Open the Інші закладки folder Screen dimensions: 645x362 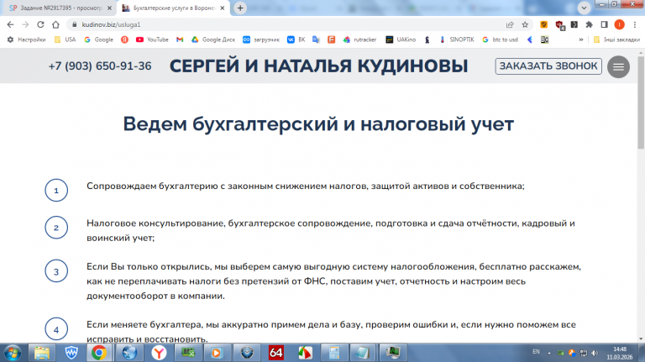[616, 39]
